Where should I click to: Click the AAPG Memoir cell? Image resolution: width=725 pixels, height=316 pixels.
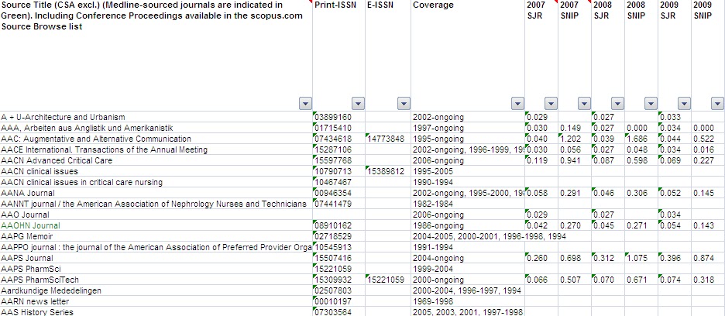pyautogui.click(x=156, y=236)
